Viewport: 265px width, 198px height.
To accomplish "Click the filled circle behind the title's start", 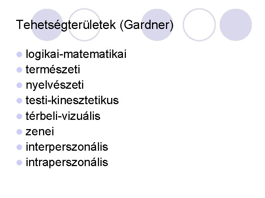I will coord(47,25).
